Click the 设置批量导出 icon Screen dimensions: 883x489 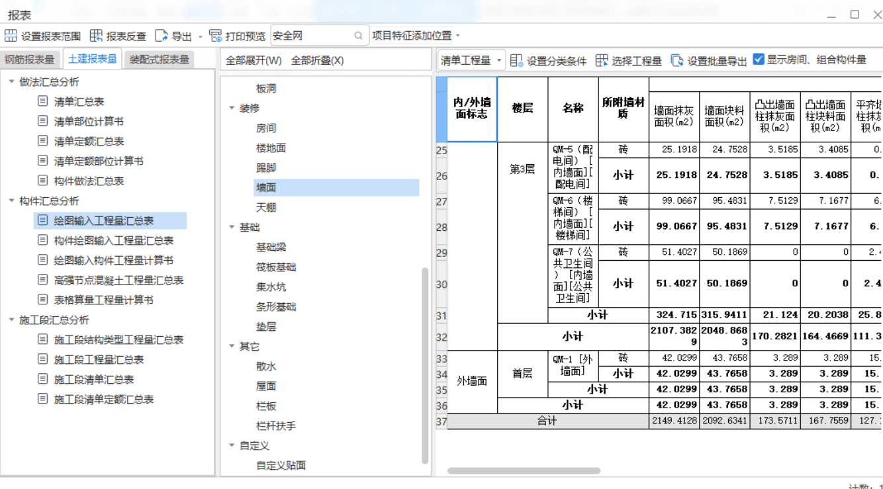click(x=677, y=60)
